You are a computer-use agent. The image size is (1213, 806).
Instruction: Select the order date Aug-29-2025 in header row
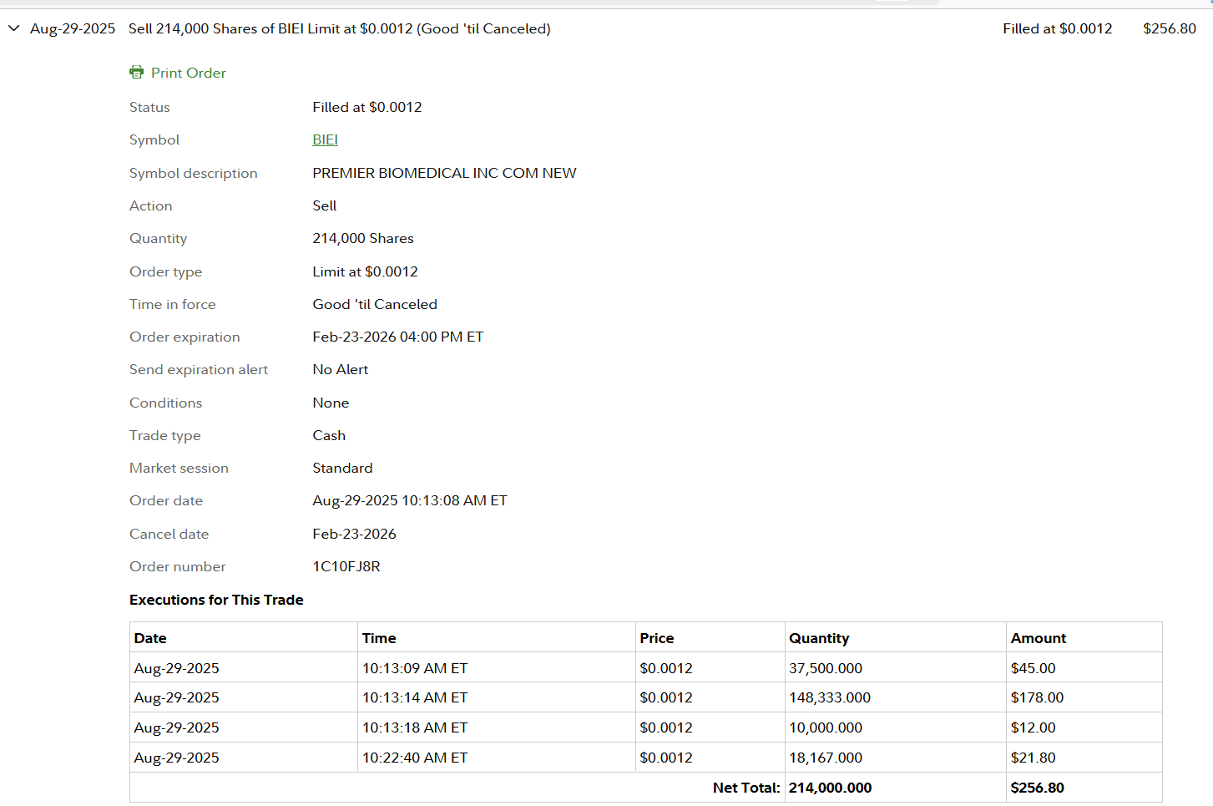[73, 28]
